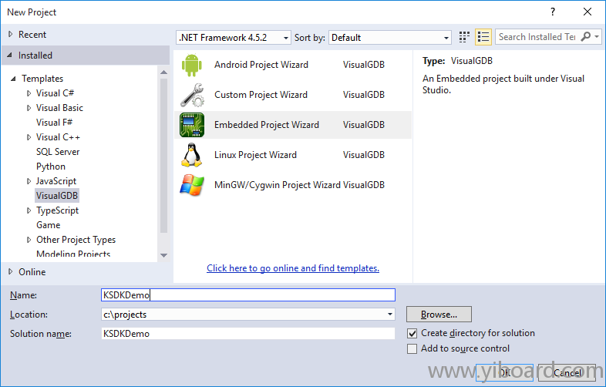The height and width of the screenshot is (387, 606).
Task: Select the Linux Project Wizard penguin icon
Action: click(192, 155)
